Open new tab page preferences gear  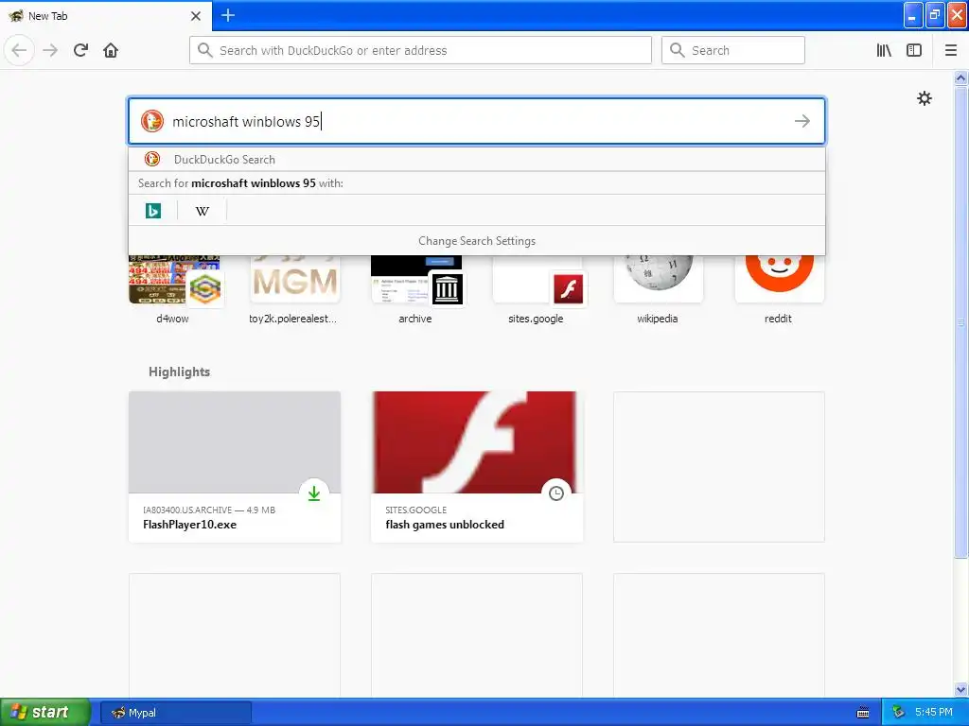click(924, 98)
